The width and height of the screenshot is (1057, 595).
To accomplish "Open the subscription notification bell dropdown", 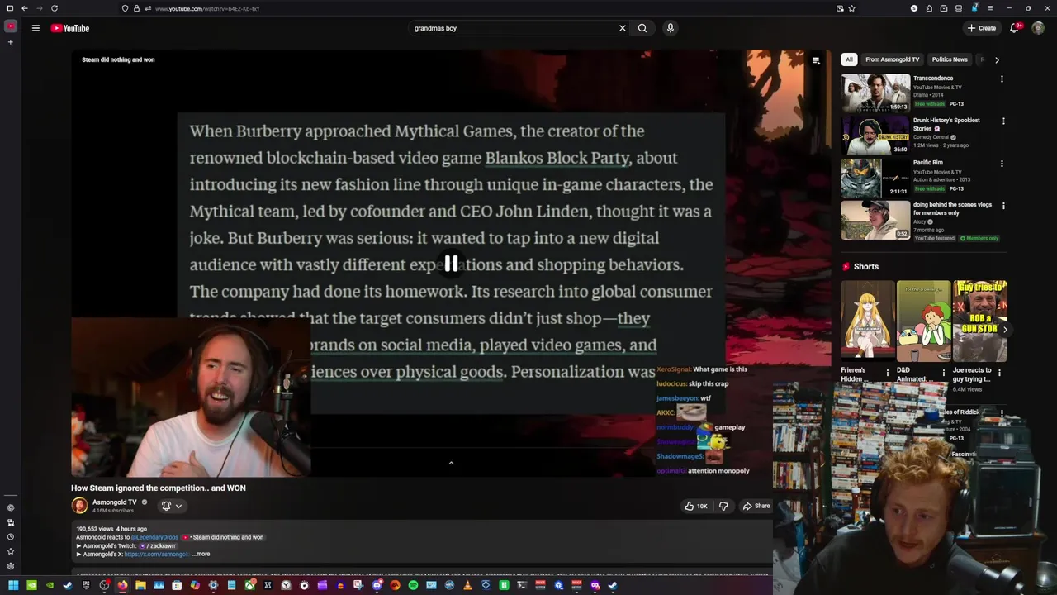I will [172, 506].
